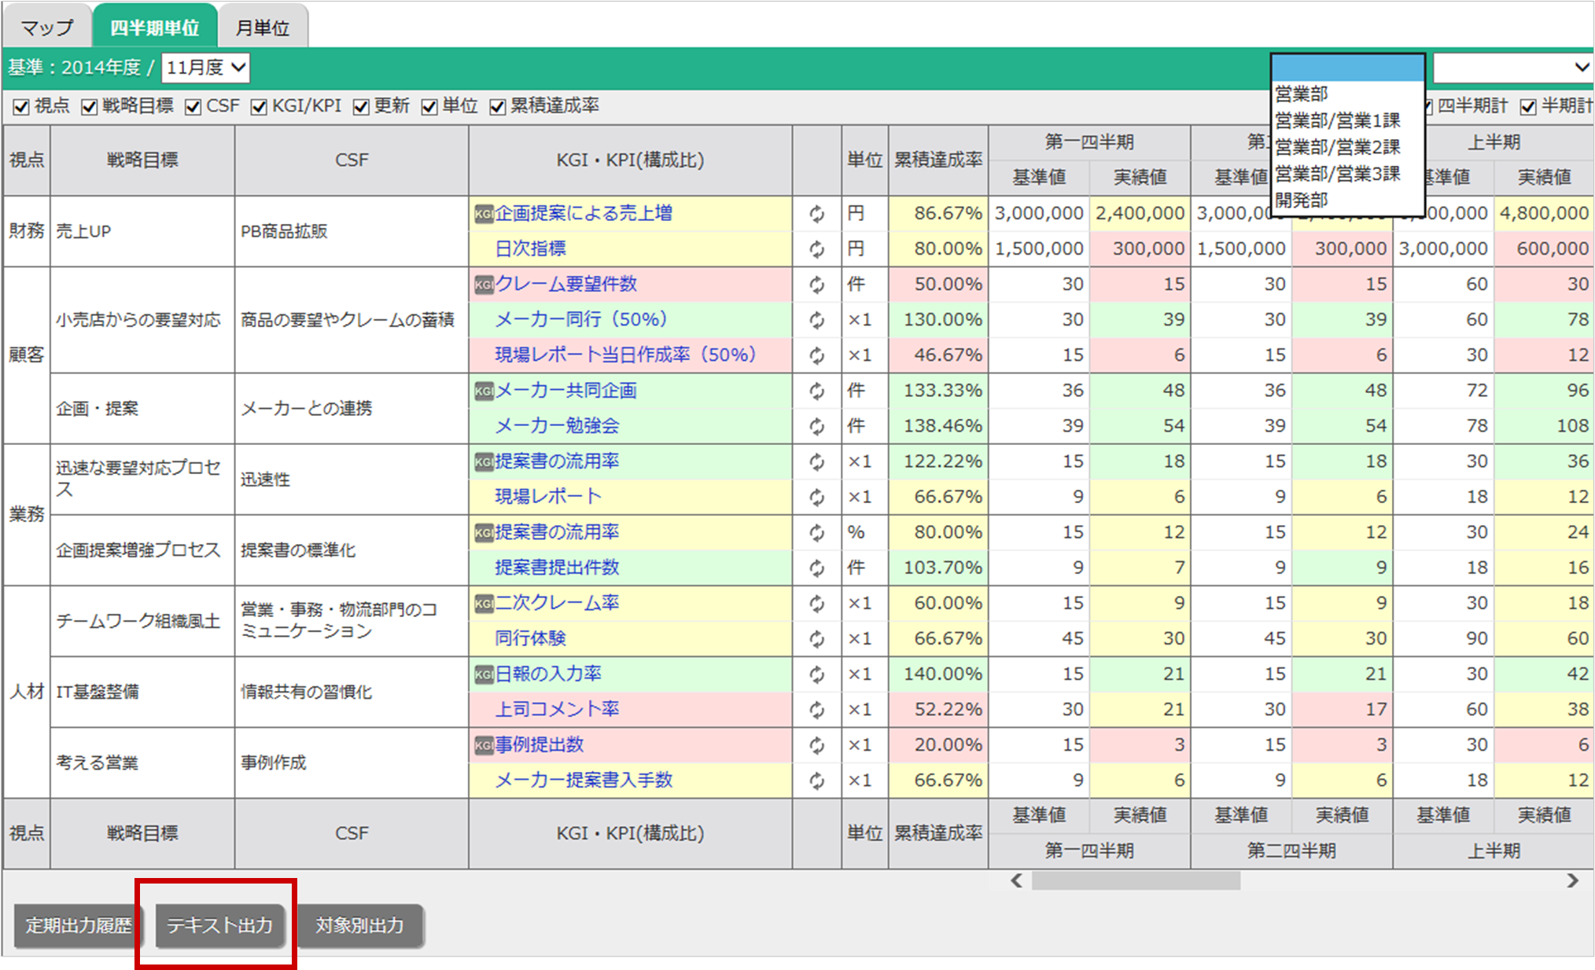Viewport: 1595px width, 970px height.
Task: Open the empty dropdown at top right
Action: pyautogui.click(x=1513, y=68)
